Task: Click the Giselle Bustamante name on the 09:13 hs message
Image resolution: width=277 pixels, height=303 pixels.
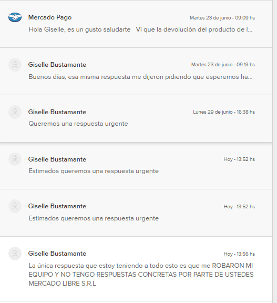Action: [x=57, y=65]
